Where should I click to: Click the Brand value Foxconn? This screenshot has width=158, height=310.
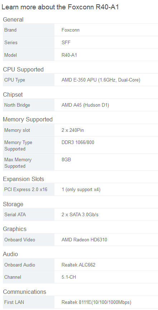coord(71,30)
